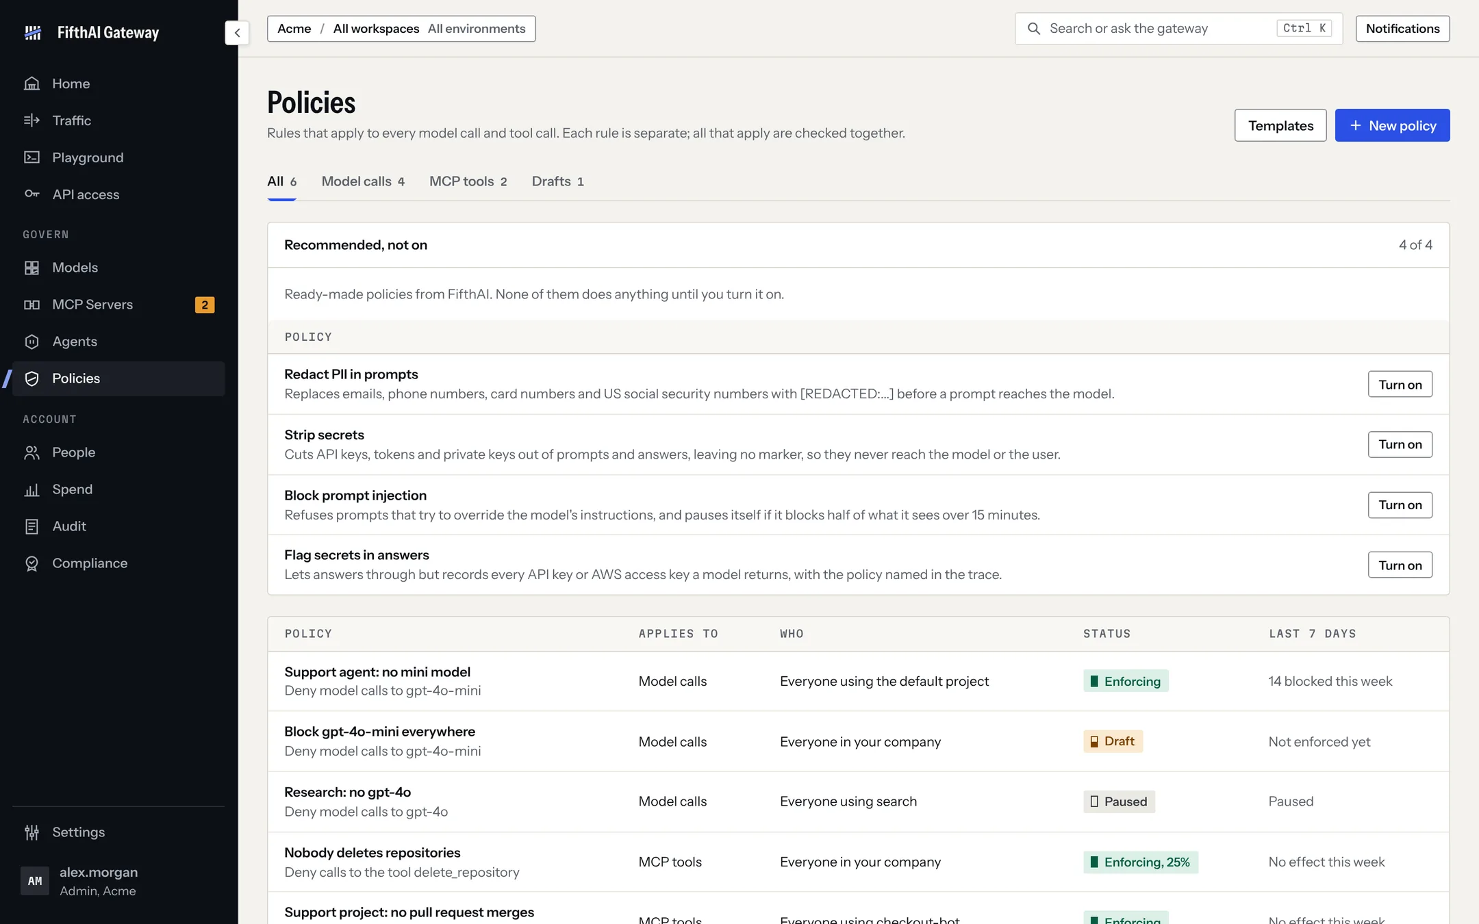Click the MCP Servers badge showing 2
Image resolution: width=1479 pixels, height=924 pixels.
point(205,305)
